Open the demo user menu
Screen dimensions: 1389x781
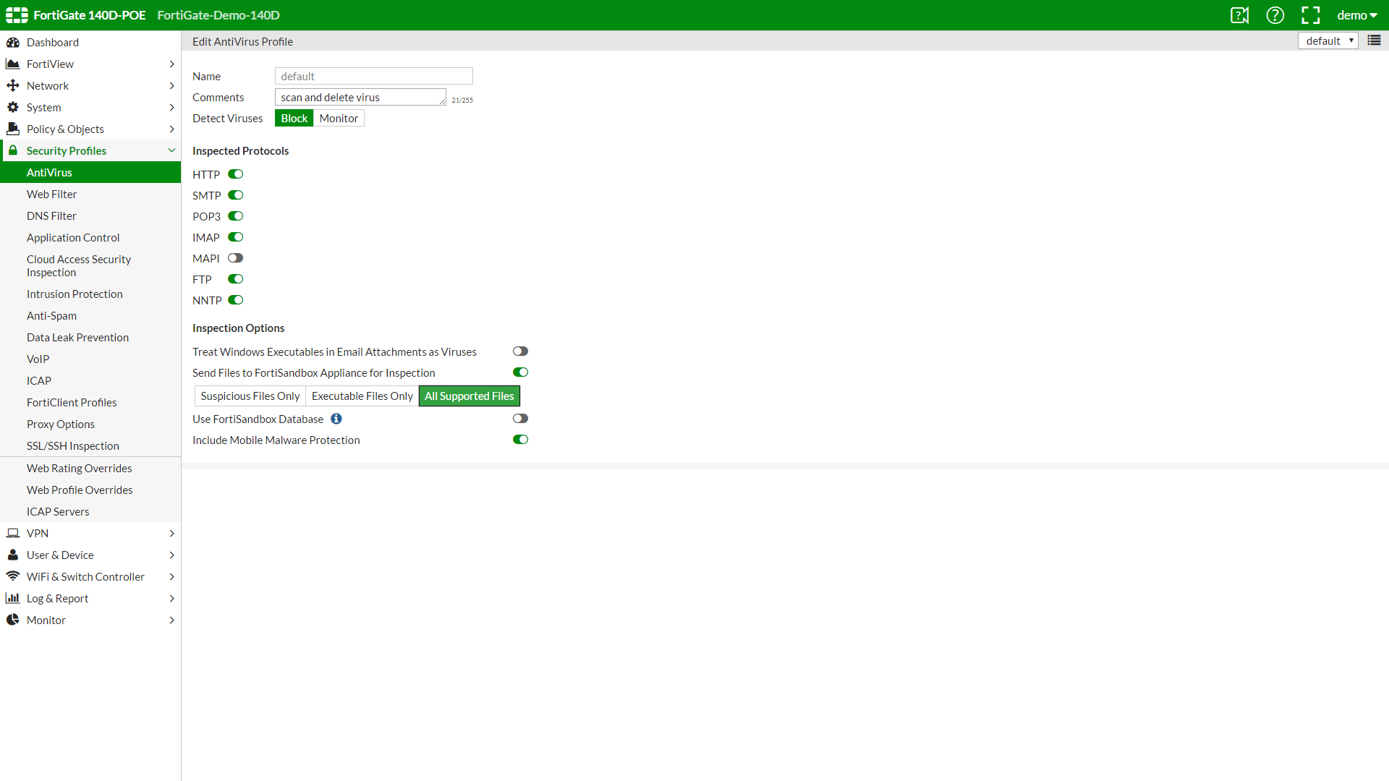coord(1356,15)
